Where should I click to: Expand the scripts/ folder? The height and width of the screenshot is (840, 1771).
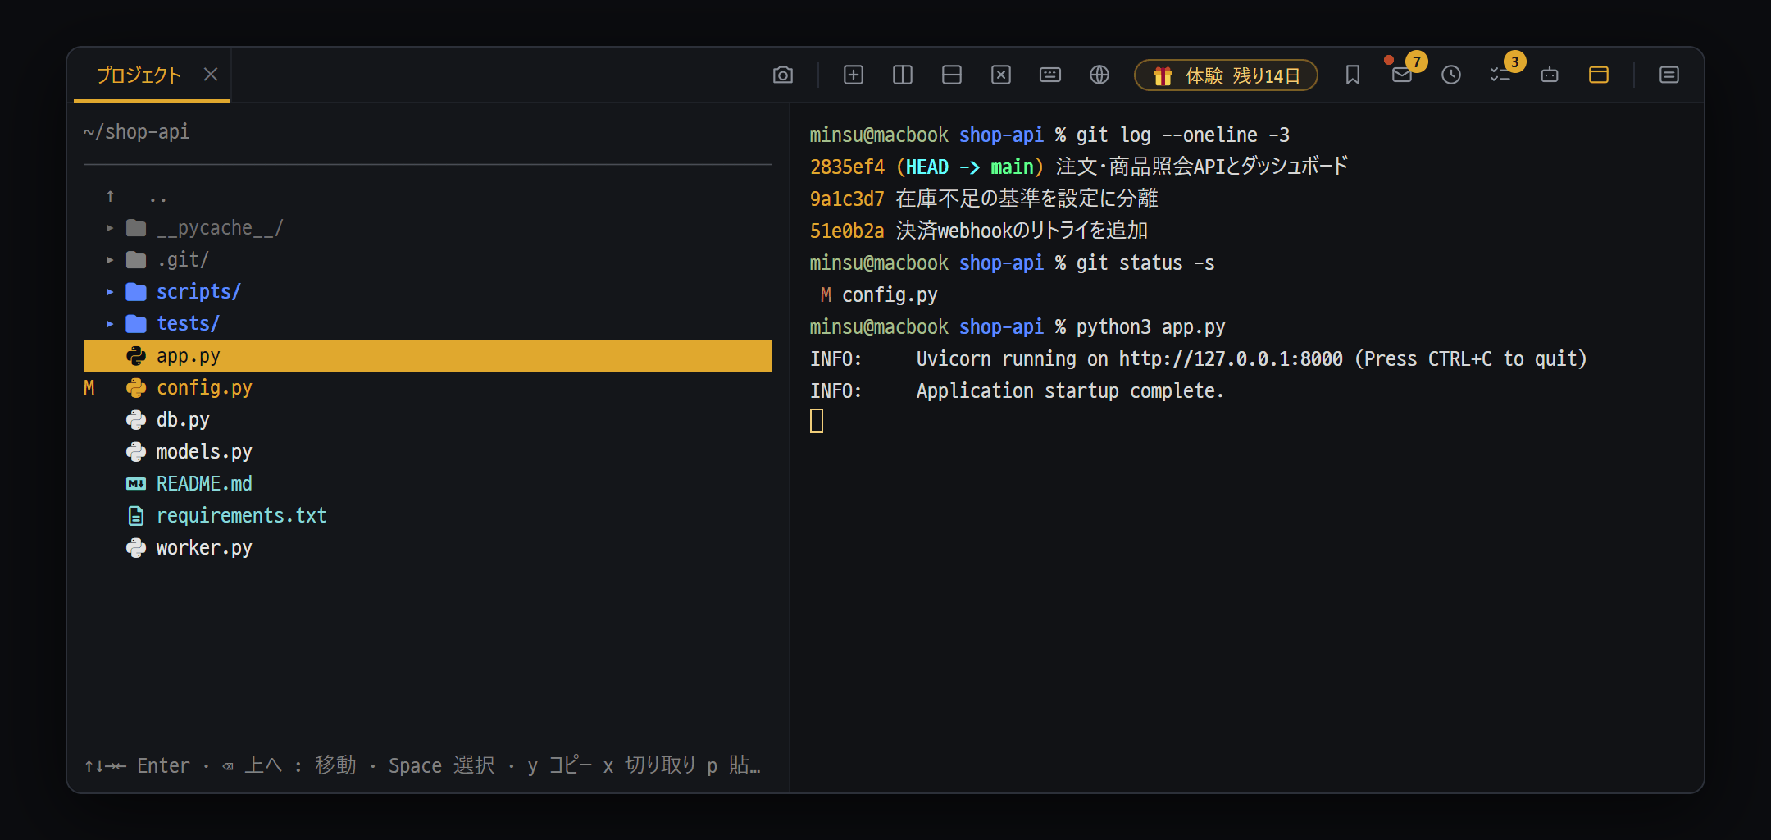110,292
